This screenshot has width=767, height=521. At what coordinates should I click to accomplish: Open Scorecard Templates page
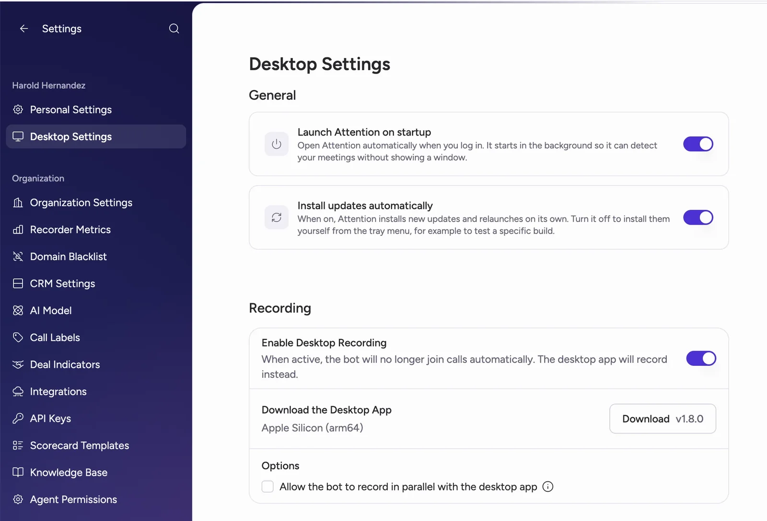[96, 445]
